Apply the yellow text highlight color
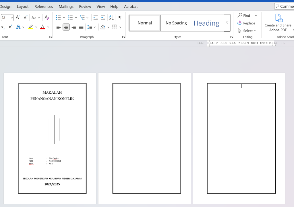 point(31,27)
